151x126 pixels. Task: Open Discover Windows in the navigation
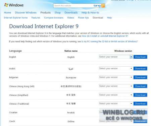(26, 12)
